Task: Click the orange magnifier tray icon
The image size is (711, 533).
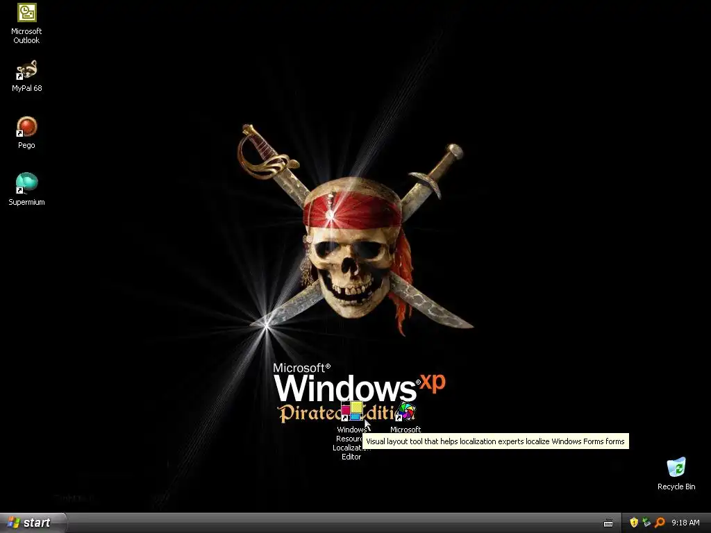Action: [660, 523]
